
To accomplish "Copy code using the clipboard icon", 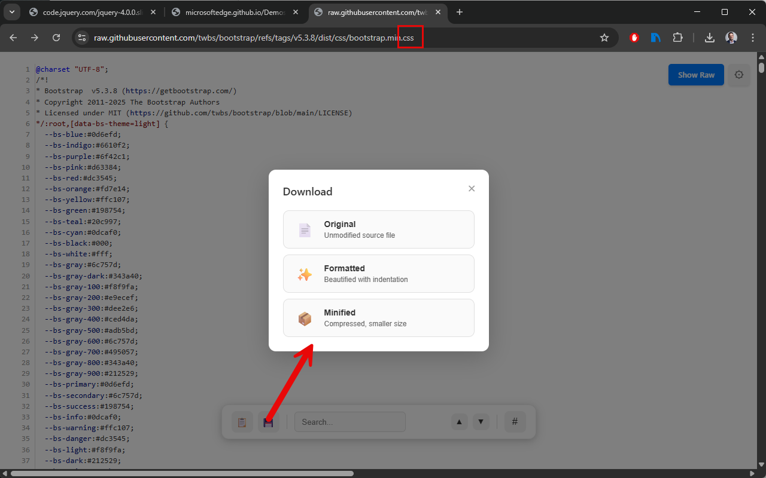I will click(x=242, y=422).
